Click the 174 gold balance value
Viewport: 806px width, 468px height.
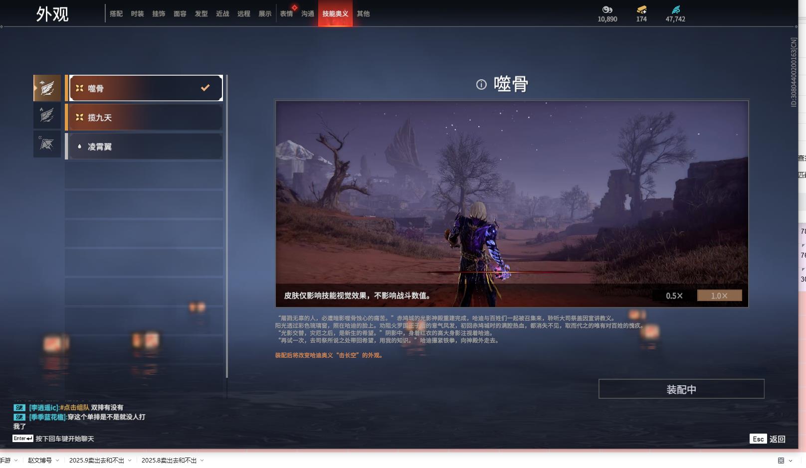641,19
